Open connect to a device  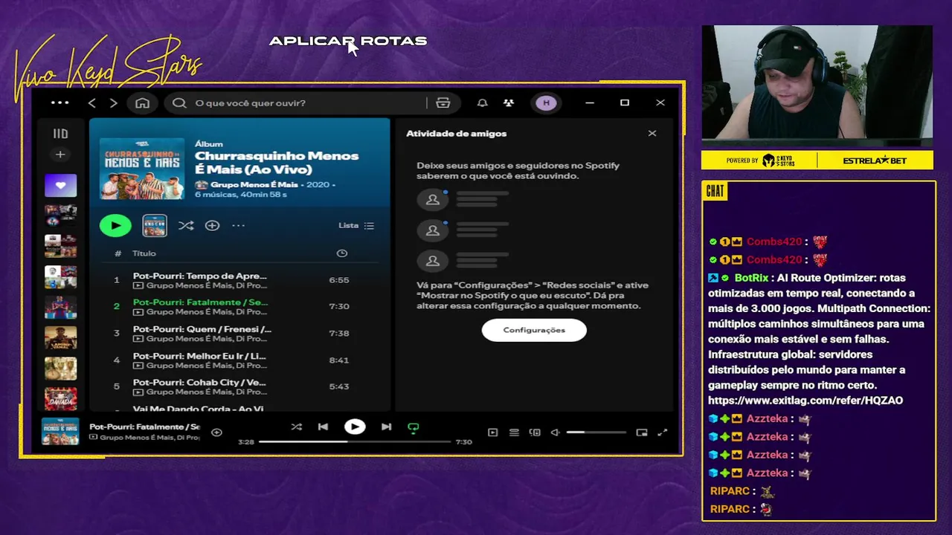point(535,432)
